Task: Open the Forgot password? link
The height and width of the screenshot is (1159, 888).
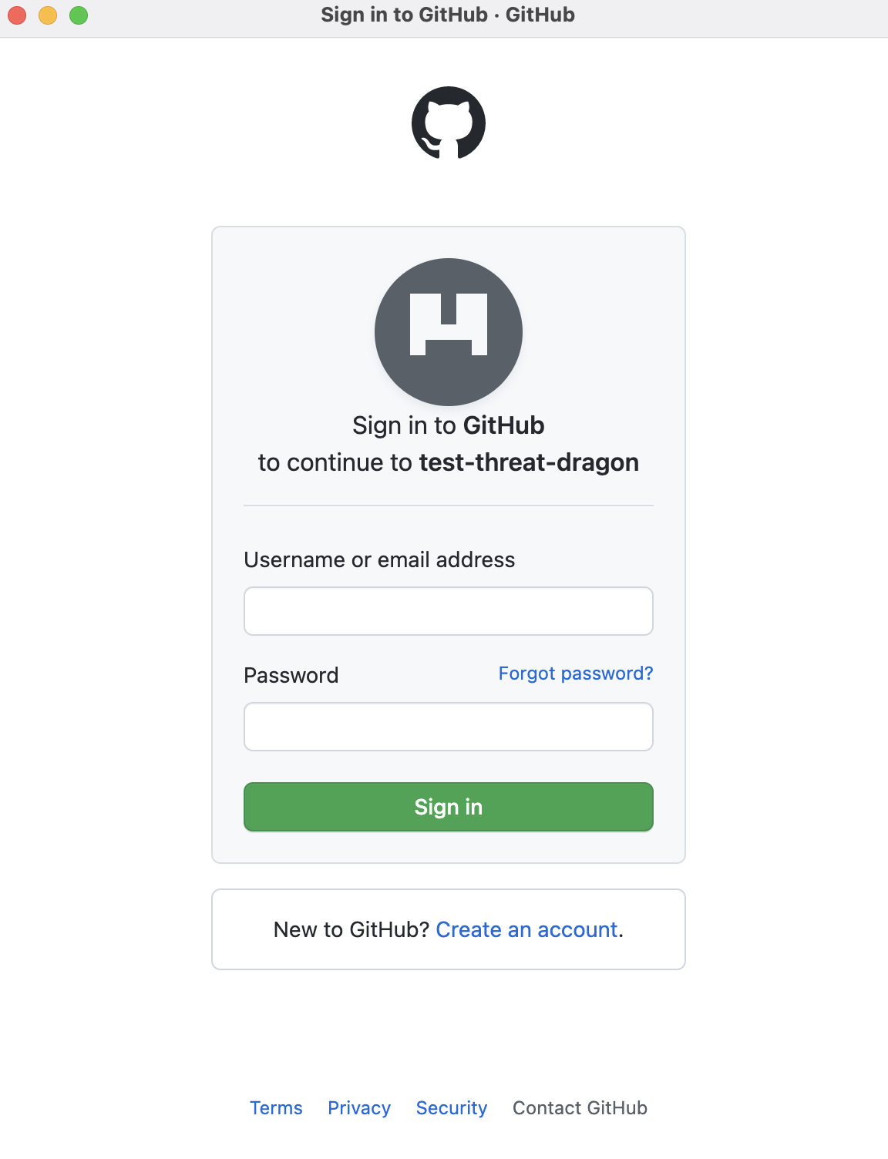Action: (575, 673)
